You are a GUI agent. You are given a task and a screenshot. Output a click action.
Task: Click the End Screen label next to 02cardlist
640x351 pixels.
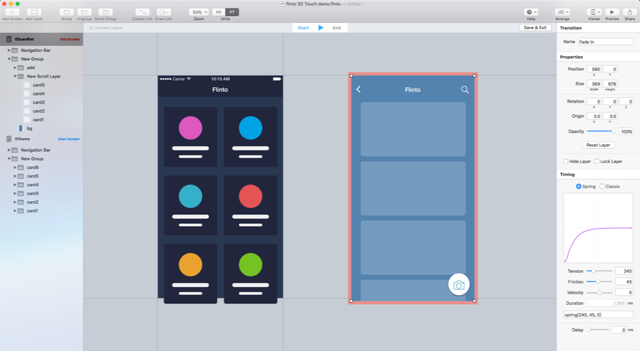tap(70, 39)
